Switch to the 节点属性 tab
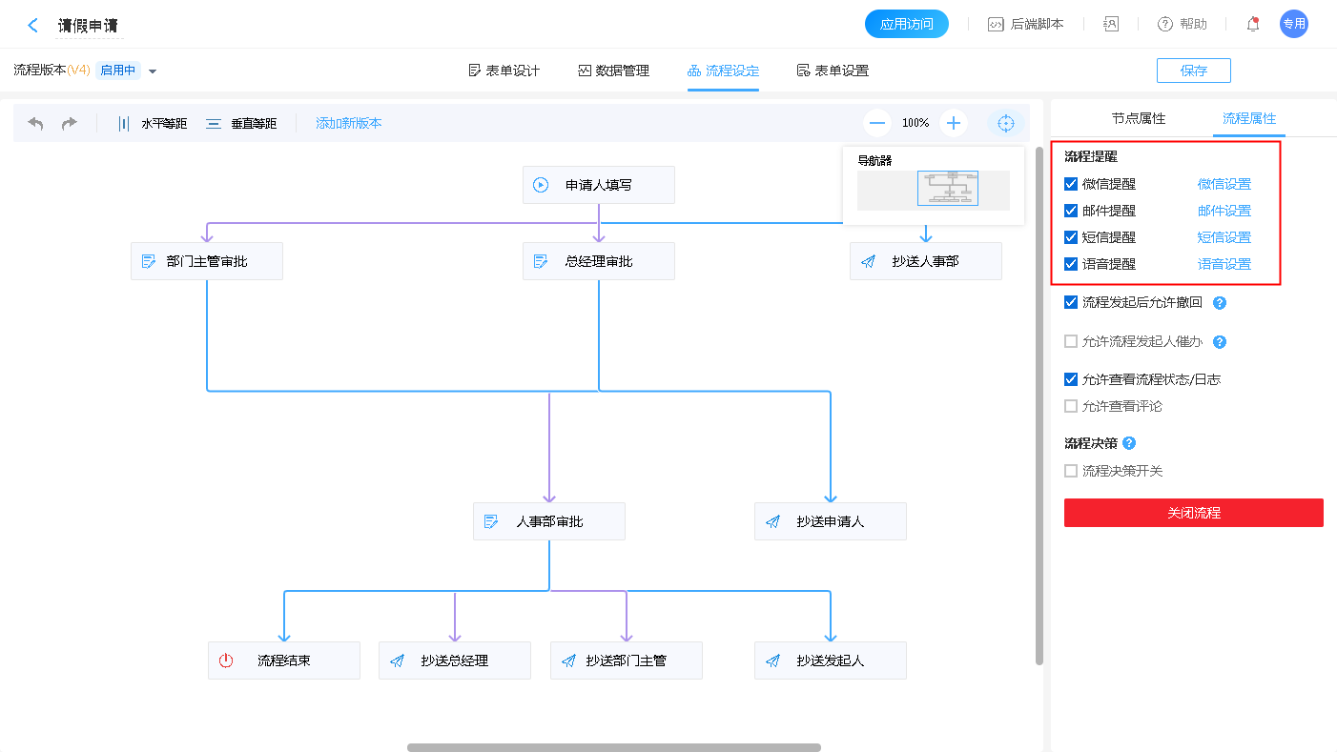 pos(1138,118)
